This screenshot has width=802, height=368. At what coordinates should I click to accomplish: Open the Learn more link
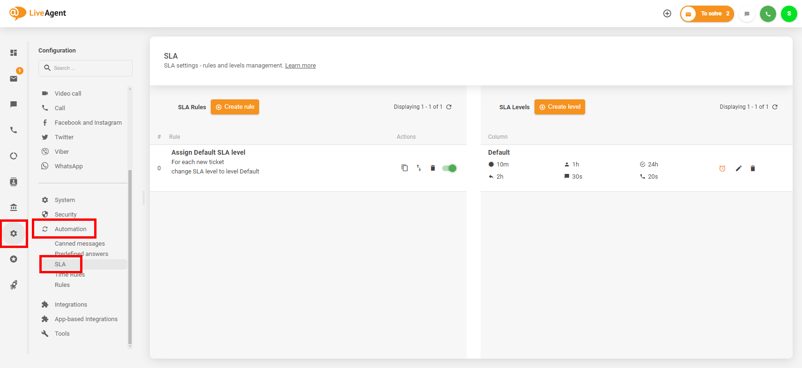[300, 66]
